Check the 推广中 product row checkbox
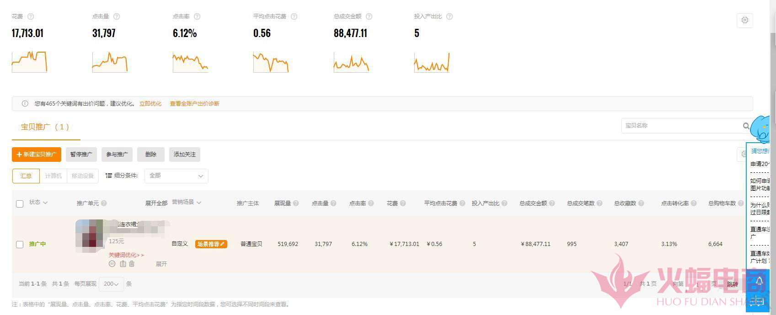776x315 pixels. tap(20, 245)
